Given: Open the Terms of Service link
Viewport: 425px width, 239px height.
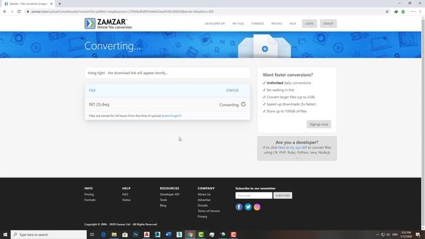Looking at the screenshot, I should (x=209, y=211).
